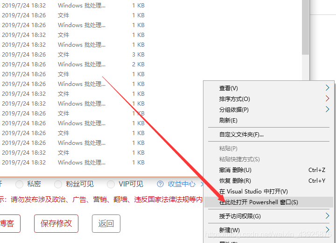Click 恢复 删除(R) menu item
This screenshot has height=243, width=336.
click(x=268, y=181)
